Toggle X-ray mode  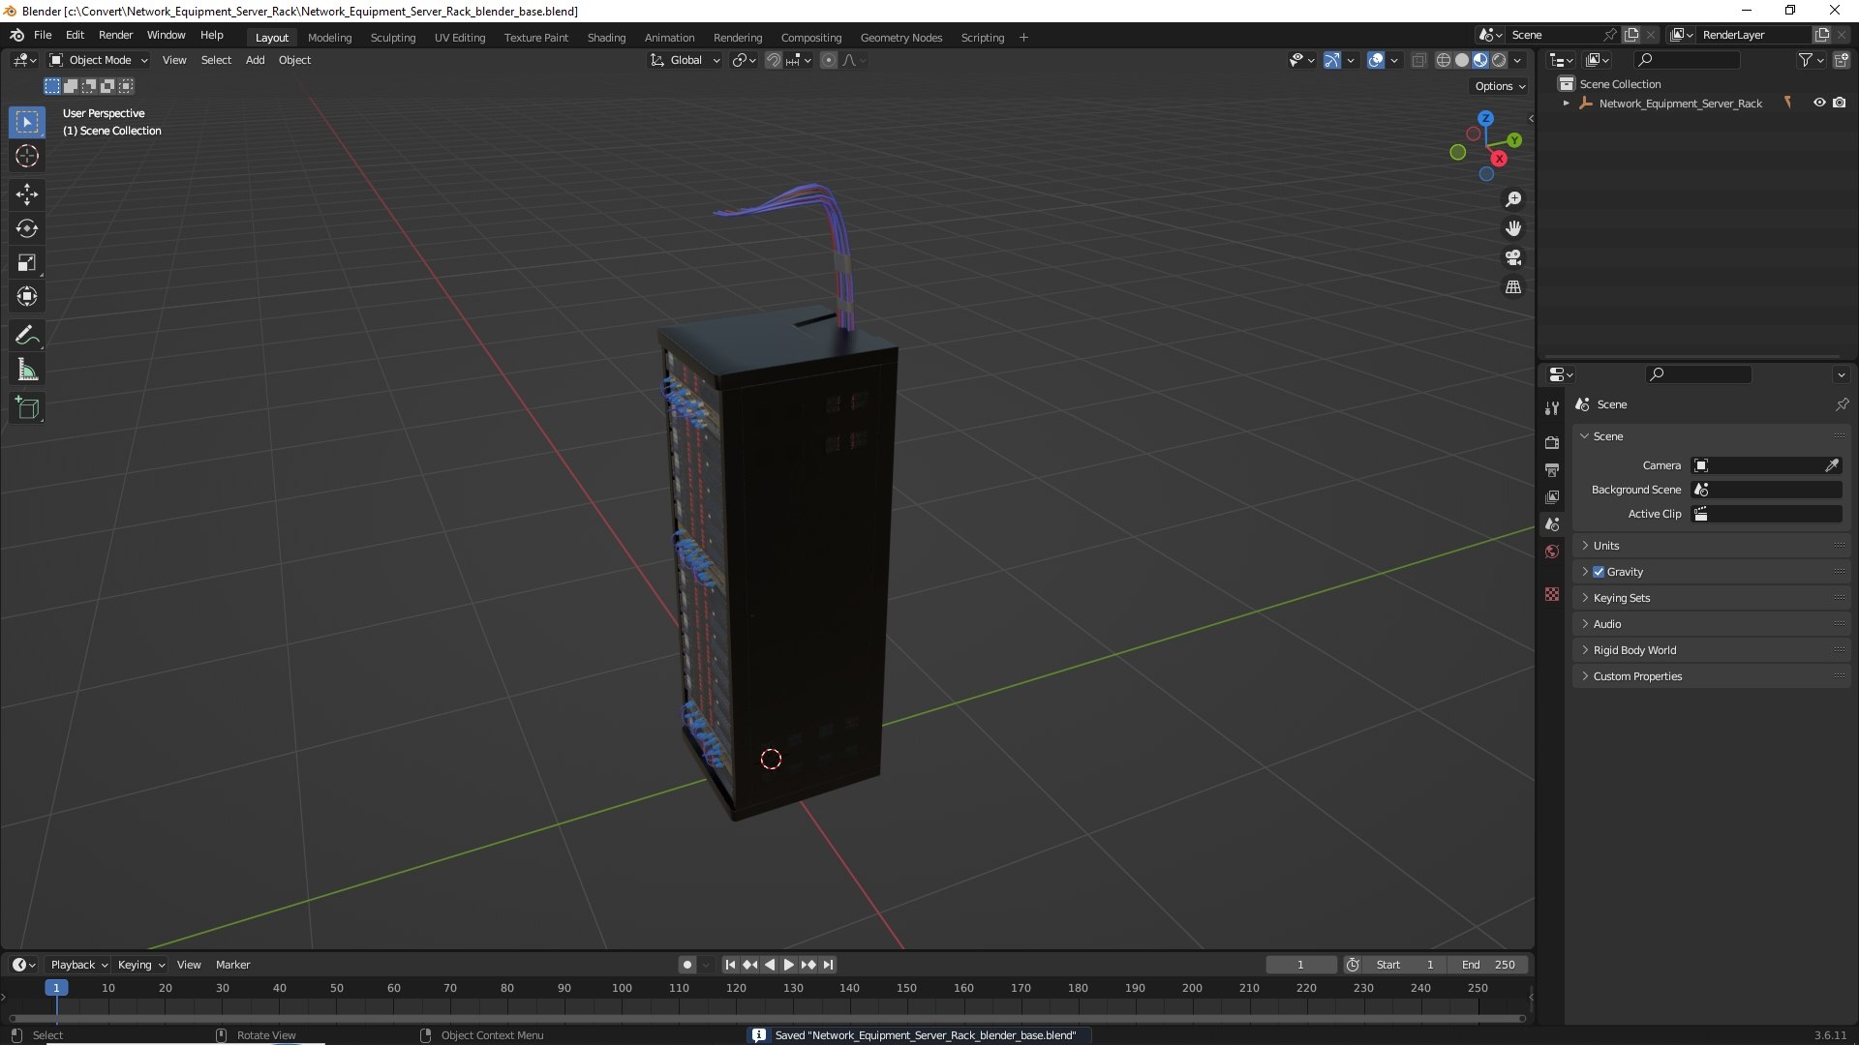coord(1418,60)
